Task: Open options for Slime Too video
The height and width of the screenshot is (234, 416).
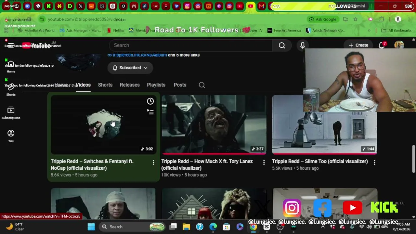Action: click(x=374, y=162)
